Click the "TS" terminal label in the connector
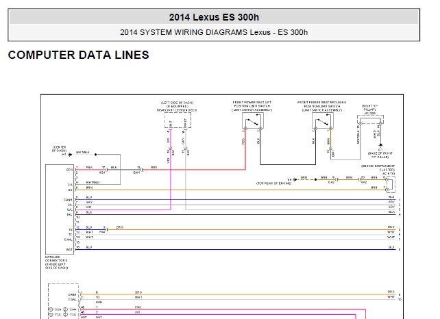Viewport: 440px width, 319px height. click(x=71, y=229)
